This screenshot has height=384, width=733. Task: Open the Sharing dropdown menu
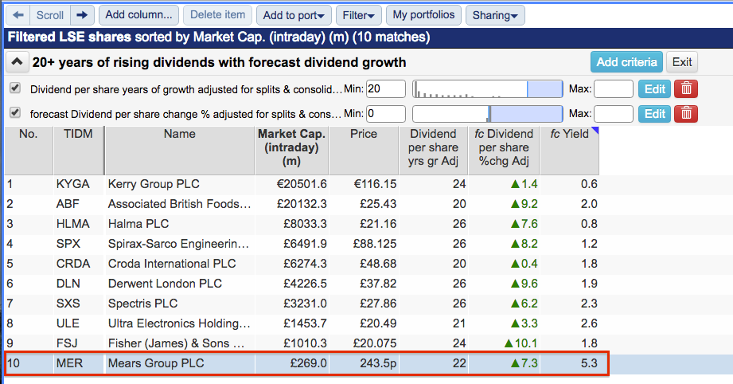[495, 15]
